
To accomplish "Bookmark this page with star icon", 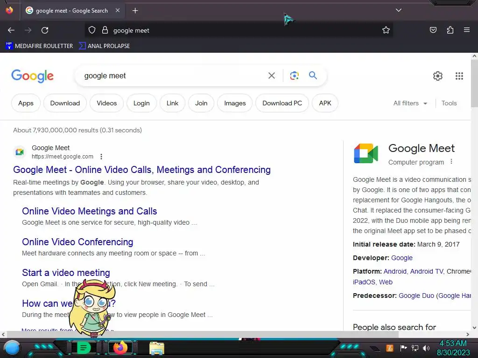I will tap(386, 30).
